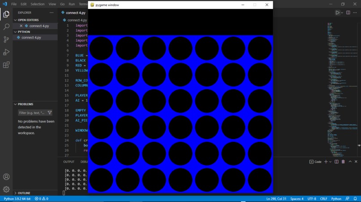Open the Explorer view in activity bar
361x202 pixels.
(6, 14)
